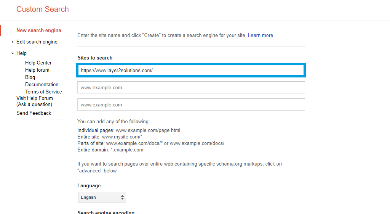
Task: Click the Help label in sidebar
Action: tap(21, 53)
